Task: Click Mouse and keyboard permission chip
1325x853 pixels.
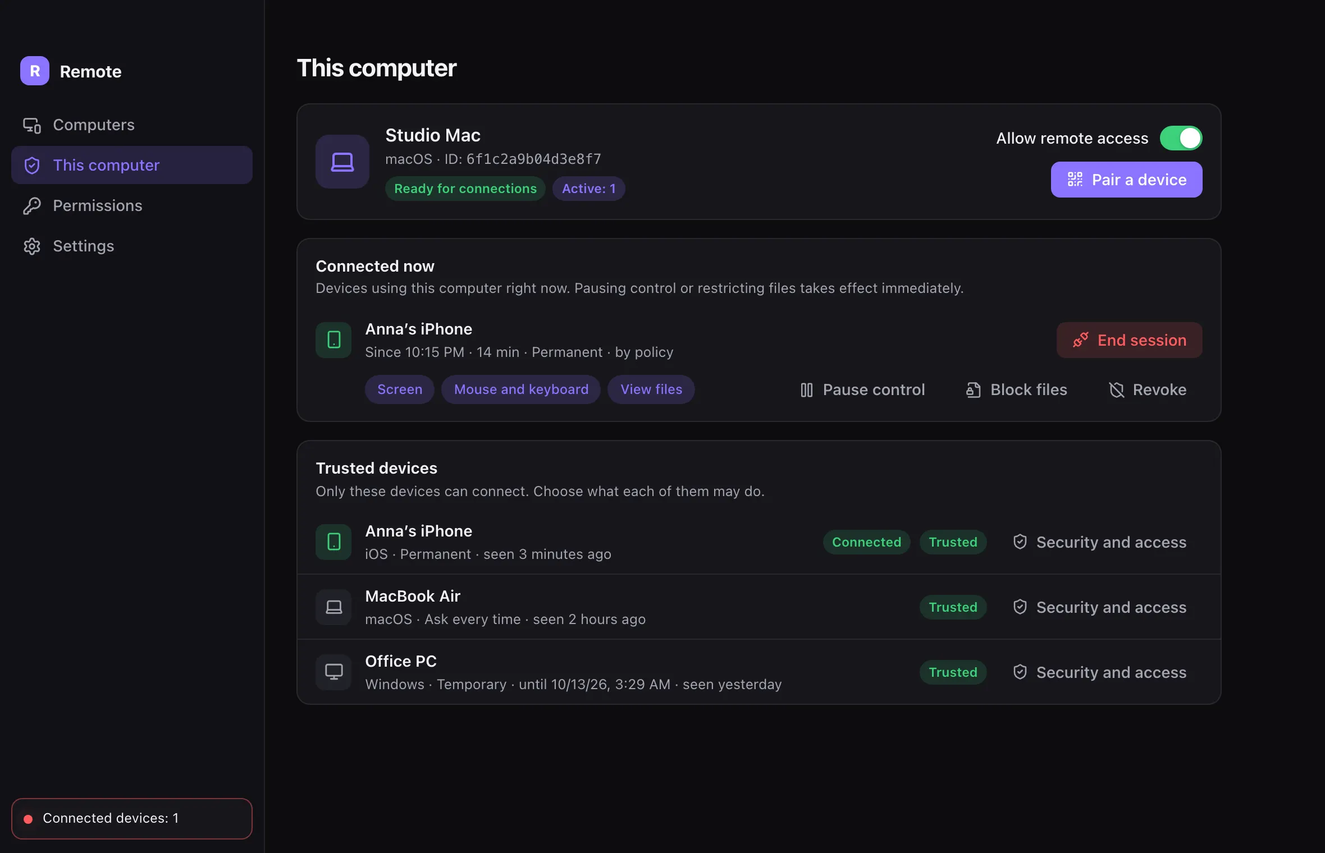Action: pos(521,389)
